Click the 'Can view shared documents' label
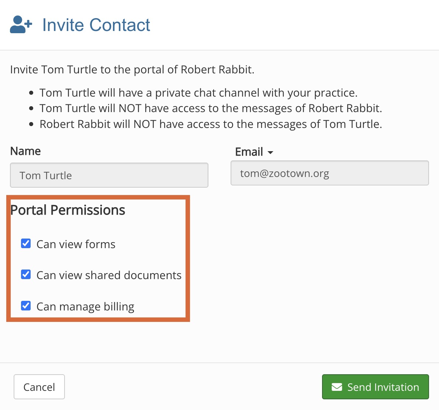 pos(109,275)
